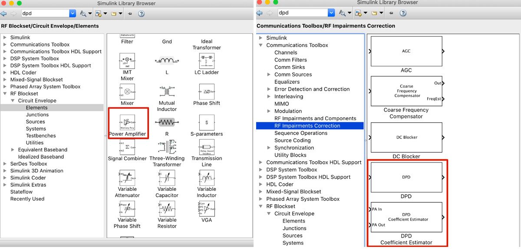Image resolution: width=521 pixels, height=249 pixels.
Task: Open search history dropdown in left window
Action: point(72,13)
